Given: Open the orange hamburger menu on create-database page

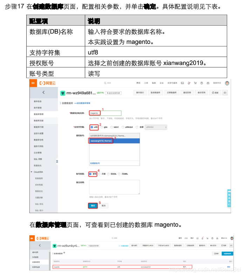Looking at the screenshot, I should pyautogui.click(x=33, y=83).
